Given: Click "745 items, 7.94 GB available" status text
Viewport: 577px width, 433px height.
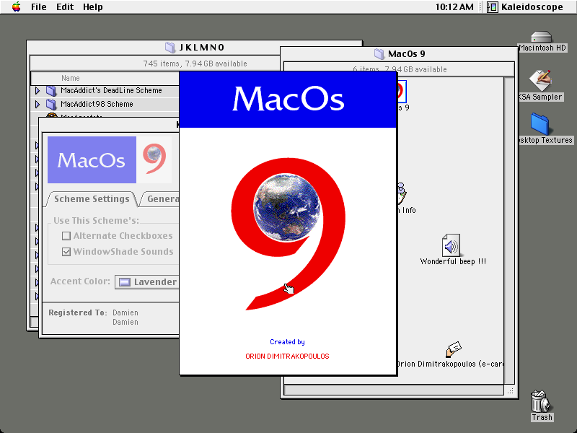Looking at the screenshot, I should (x=195, y=64).
